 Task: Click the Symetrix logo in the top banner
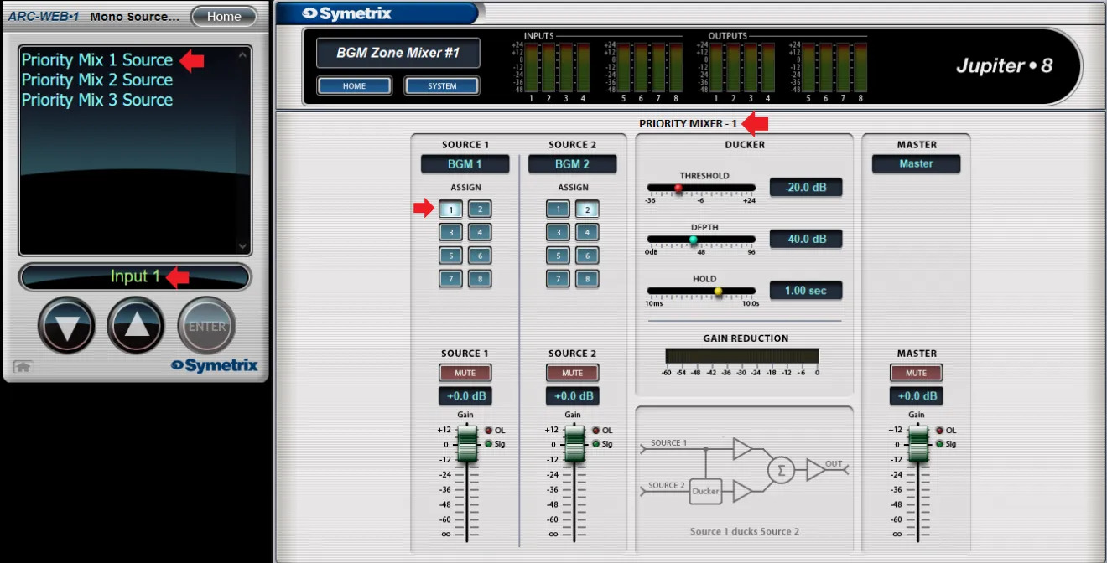[x=346, y=13]
